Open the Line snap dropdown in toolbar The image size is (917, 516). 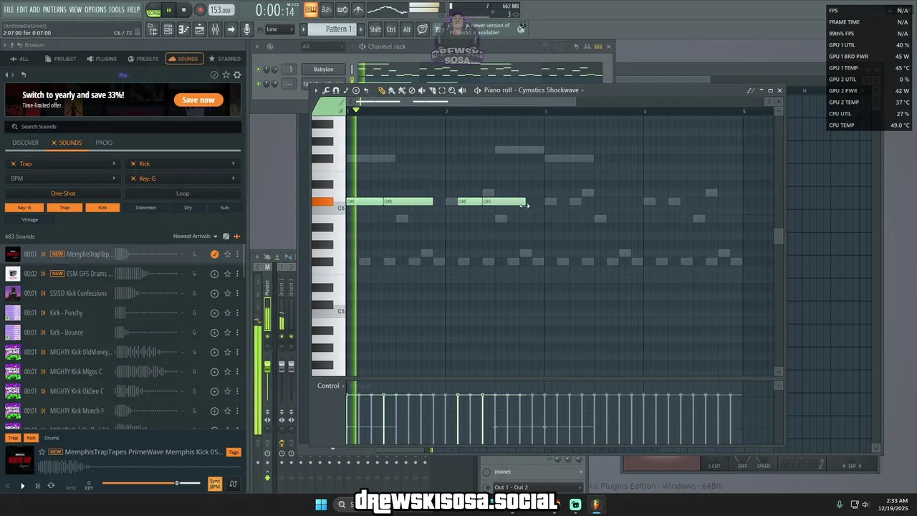point(279,29)
